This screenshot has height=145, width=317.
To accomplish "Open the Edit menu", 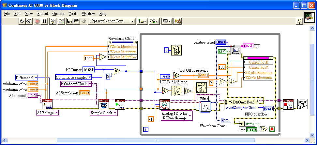I will pos(17,14).
